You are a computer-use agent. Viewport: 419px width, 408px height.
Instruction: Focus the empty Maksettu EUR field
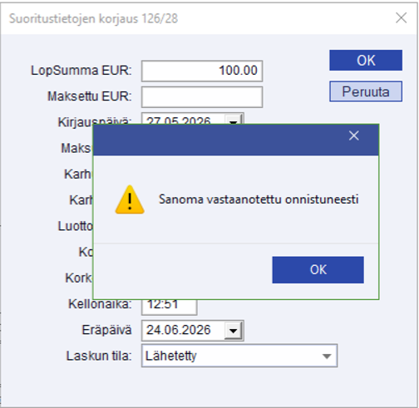pos(202,97)
